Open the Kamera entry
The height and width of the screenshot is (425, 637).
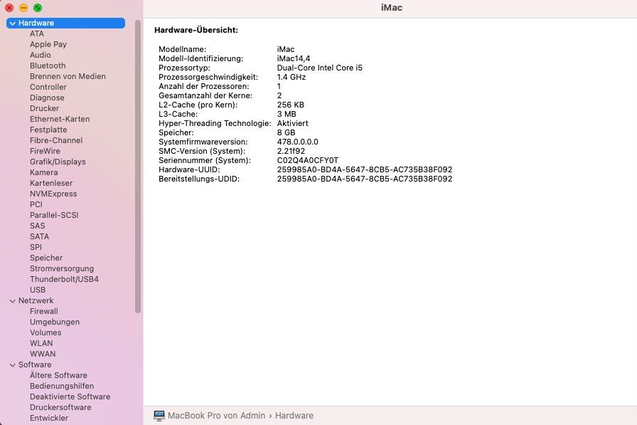43,172
